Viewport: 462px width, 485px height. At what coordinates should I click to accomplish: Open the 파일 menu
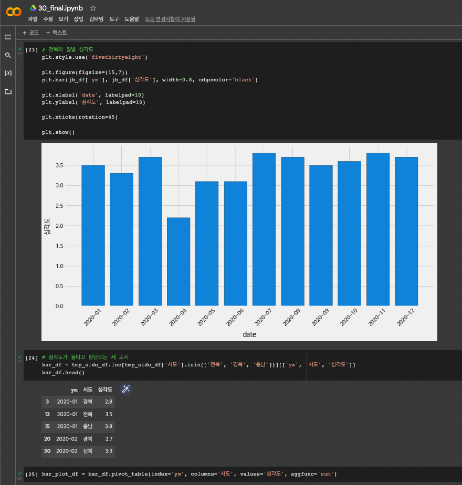click(x=33, y=19)
